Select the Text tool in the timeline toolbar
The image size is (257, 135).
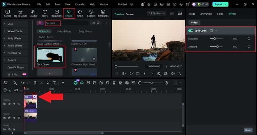point(55,83)
